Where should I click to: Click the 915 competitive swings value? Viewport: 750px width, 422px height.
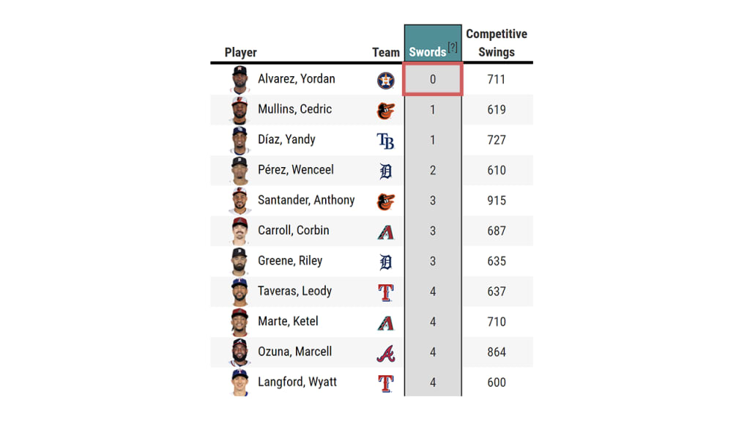(x=497, y=201)
